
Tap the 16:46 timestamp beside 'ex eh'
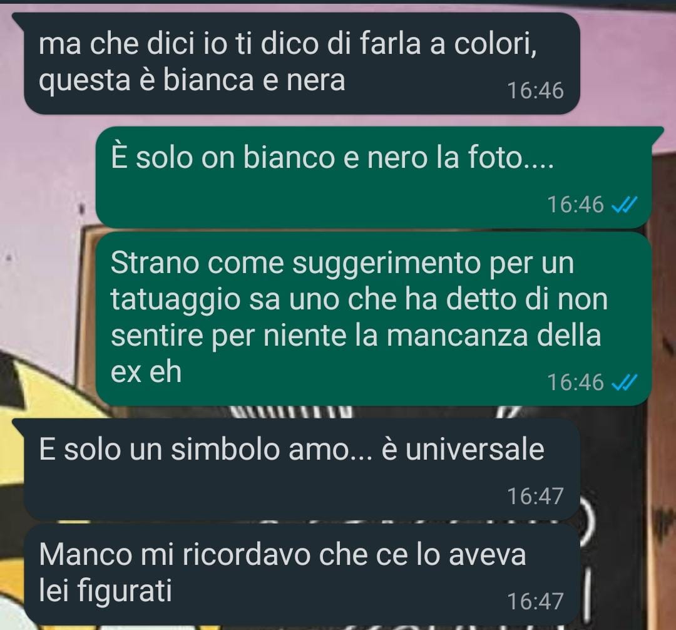pyautogui.click(x=575, y=382)
